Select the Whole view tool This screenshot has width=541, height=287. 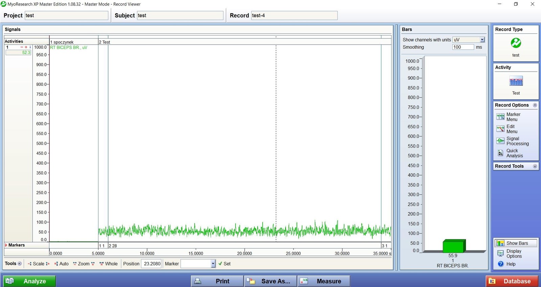pyautogui.click(x=109, y=264)
